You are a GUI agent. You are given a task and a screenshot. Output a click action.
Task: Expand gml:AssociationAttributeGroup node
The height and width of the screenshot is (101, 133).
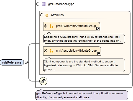tap(45, 50)
